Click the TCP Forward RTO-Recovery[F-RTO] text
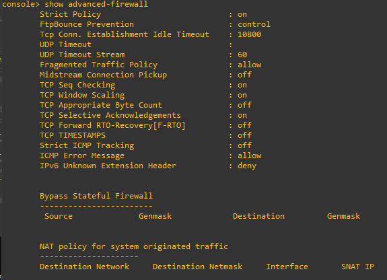 point(112,125)
